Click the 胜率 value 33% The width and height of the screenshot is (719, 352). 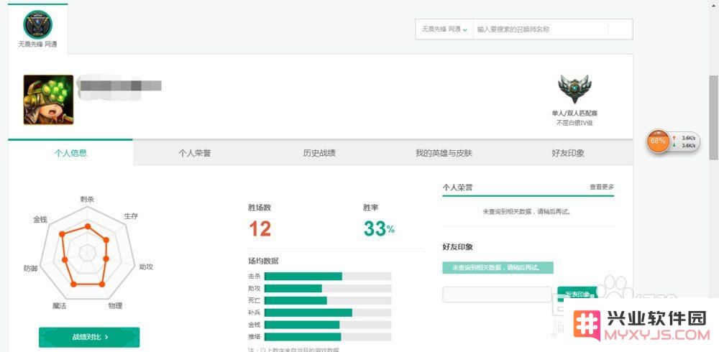tap(379, 228)
